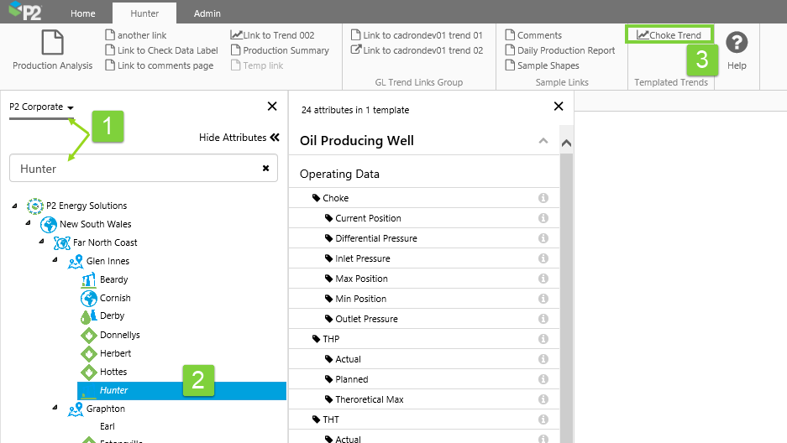Click the Cornish globe icon

(88, 298)
